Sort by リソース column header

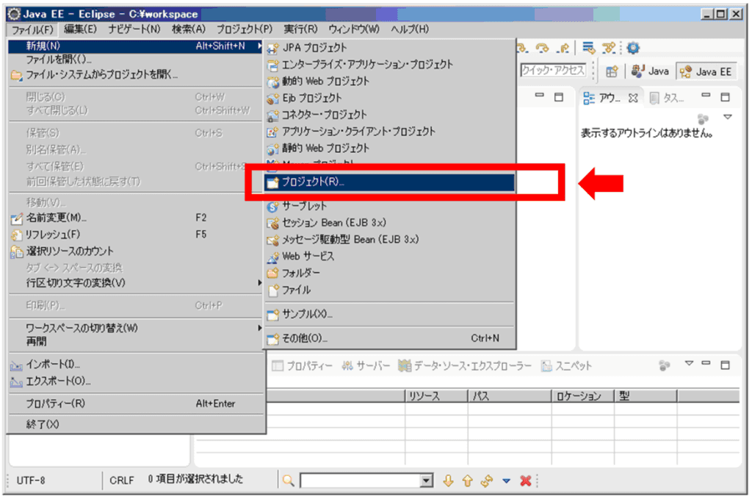pos(436,396)
